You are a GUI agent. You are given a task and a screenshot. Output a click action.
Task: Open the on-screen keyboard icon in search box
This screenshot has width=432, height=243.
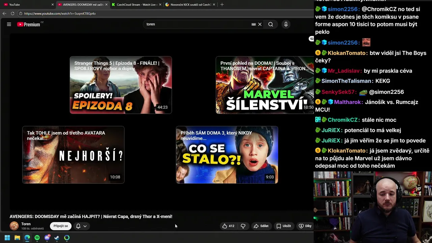point(253,24)
